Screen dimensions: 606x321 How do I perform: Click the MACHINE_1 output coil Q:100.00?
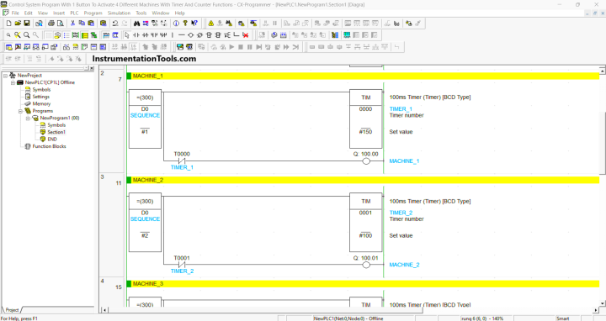pyautogui.click(x=366, y=161)
